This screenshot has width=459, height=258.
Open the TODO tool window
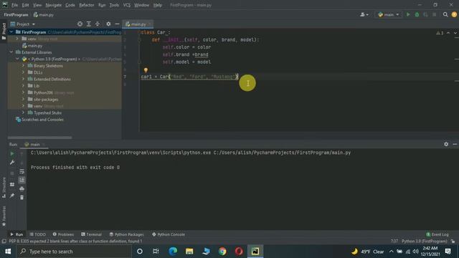point(38,234)
